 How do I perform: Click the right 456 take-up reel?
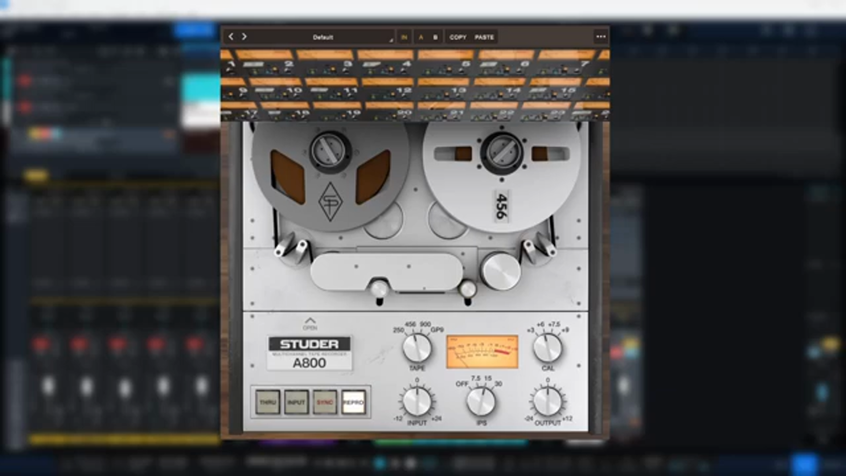click(501, 176)
